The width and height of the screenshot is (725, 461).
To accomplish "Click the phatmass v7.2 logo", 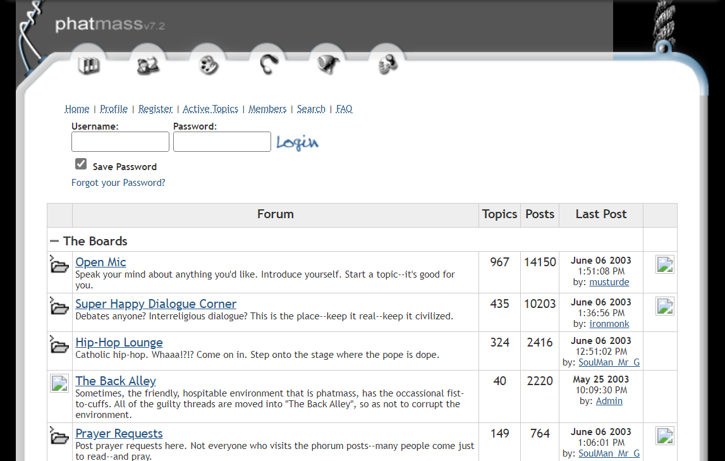I will [110, 24].
